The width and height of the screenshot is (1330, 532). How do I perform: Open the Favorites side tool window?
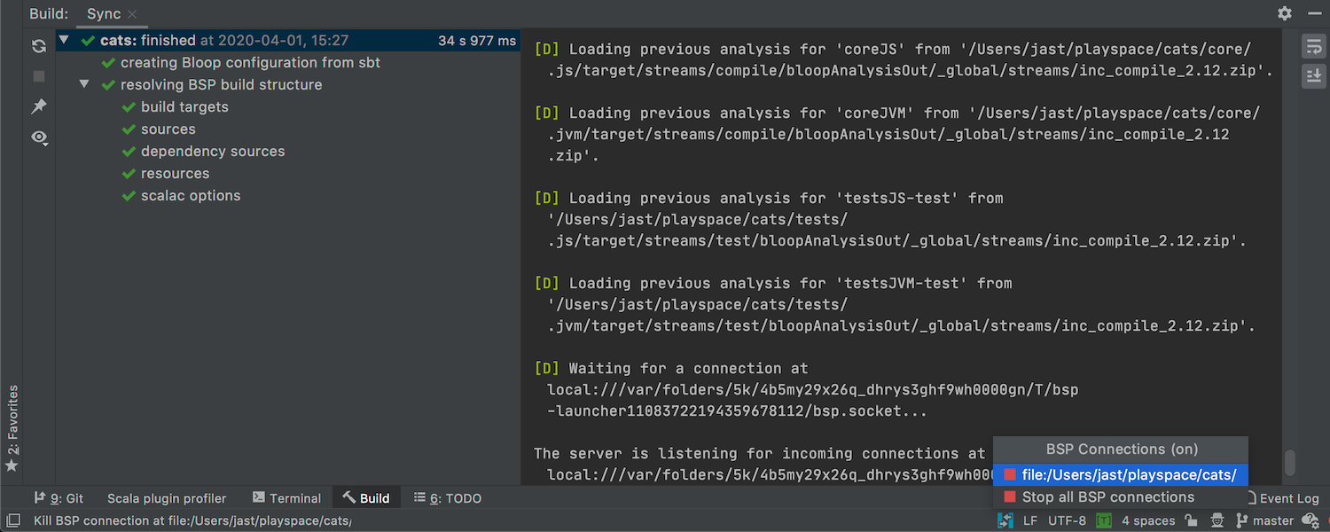click(x=12, y=428)
